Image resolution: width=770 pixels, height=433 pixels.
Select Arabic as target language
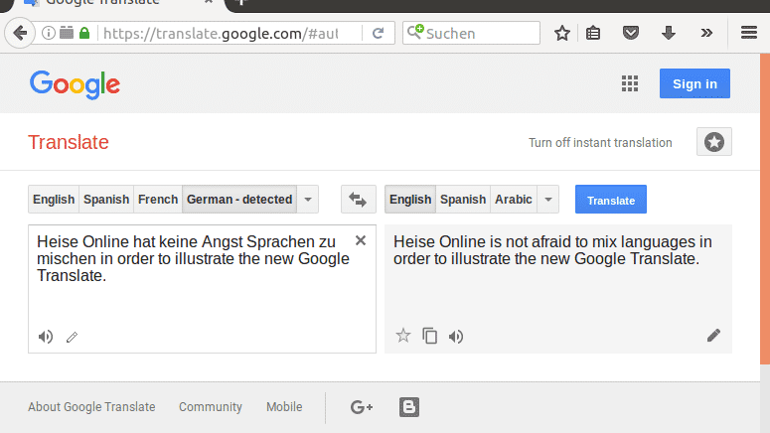point(514,200)
